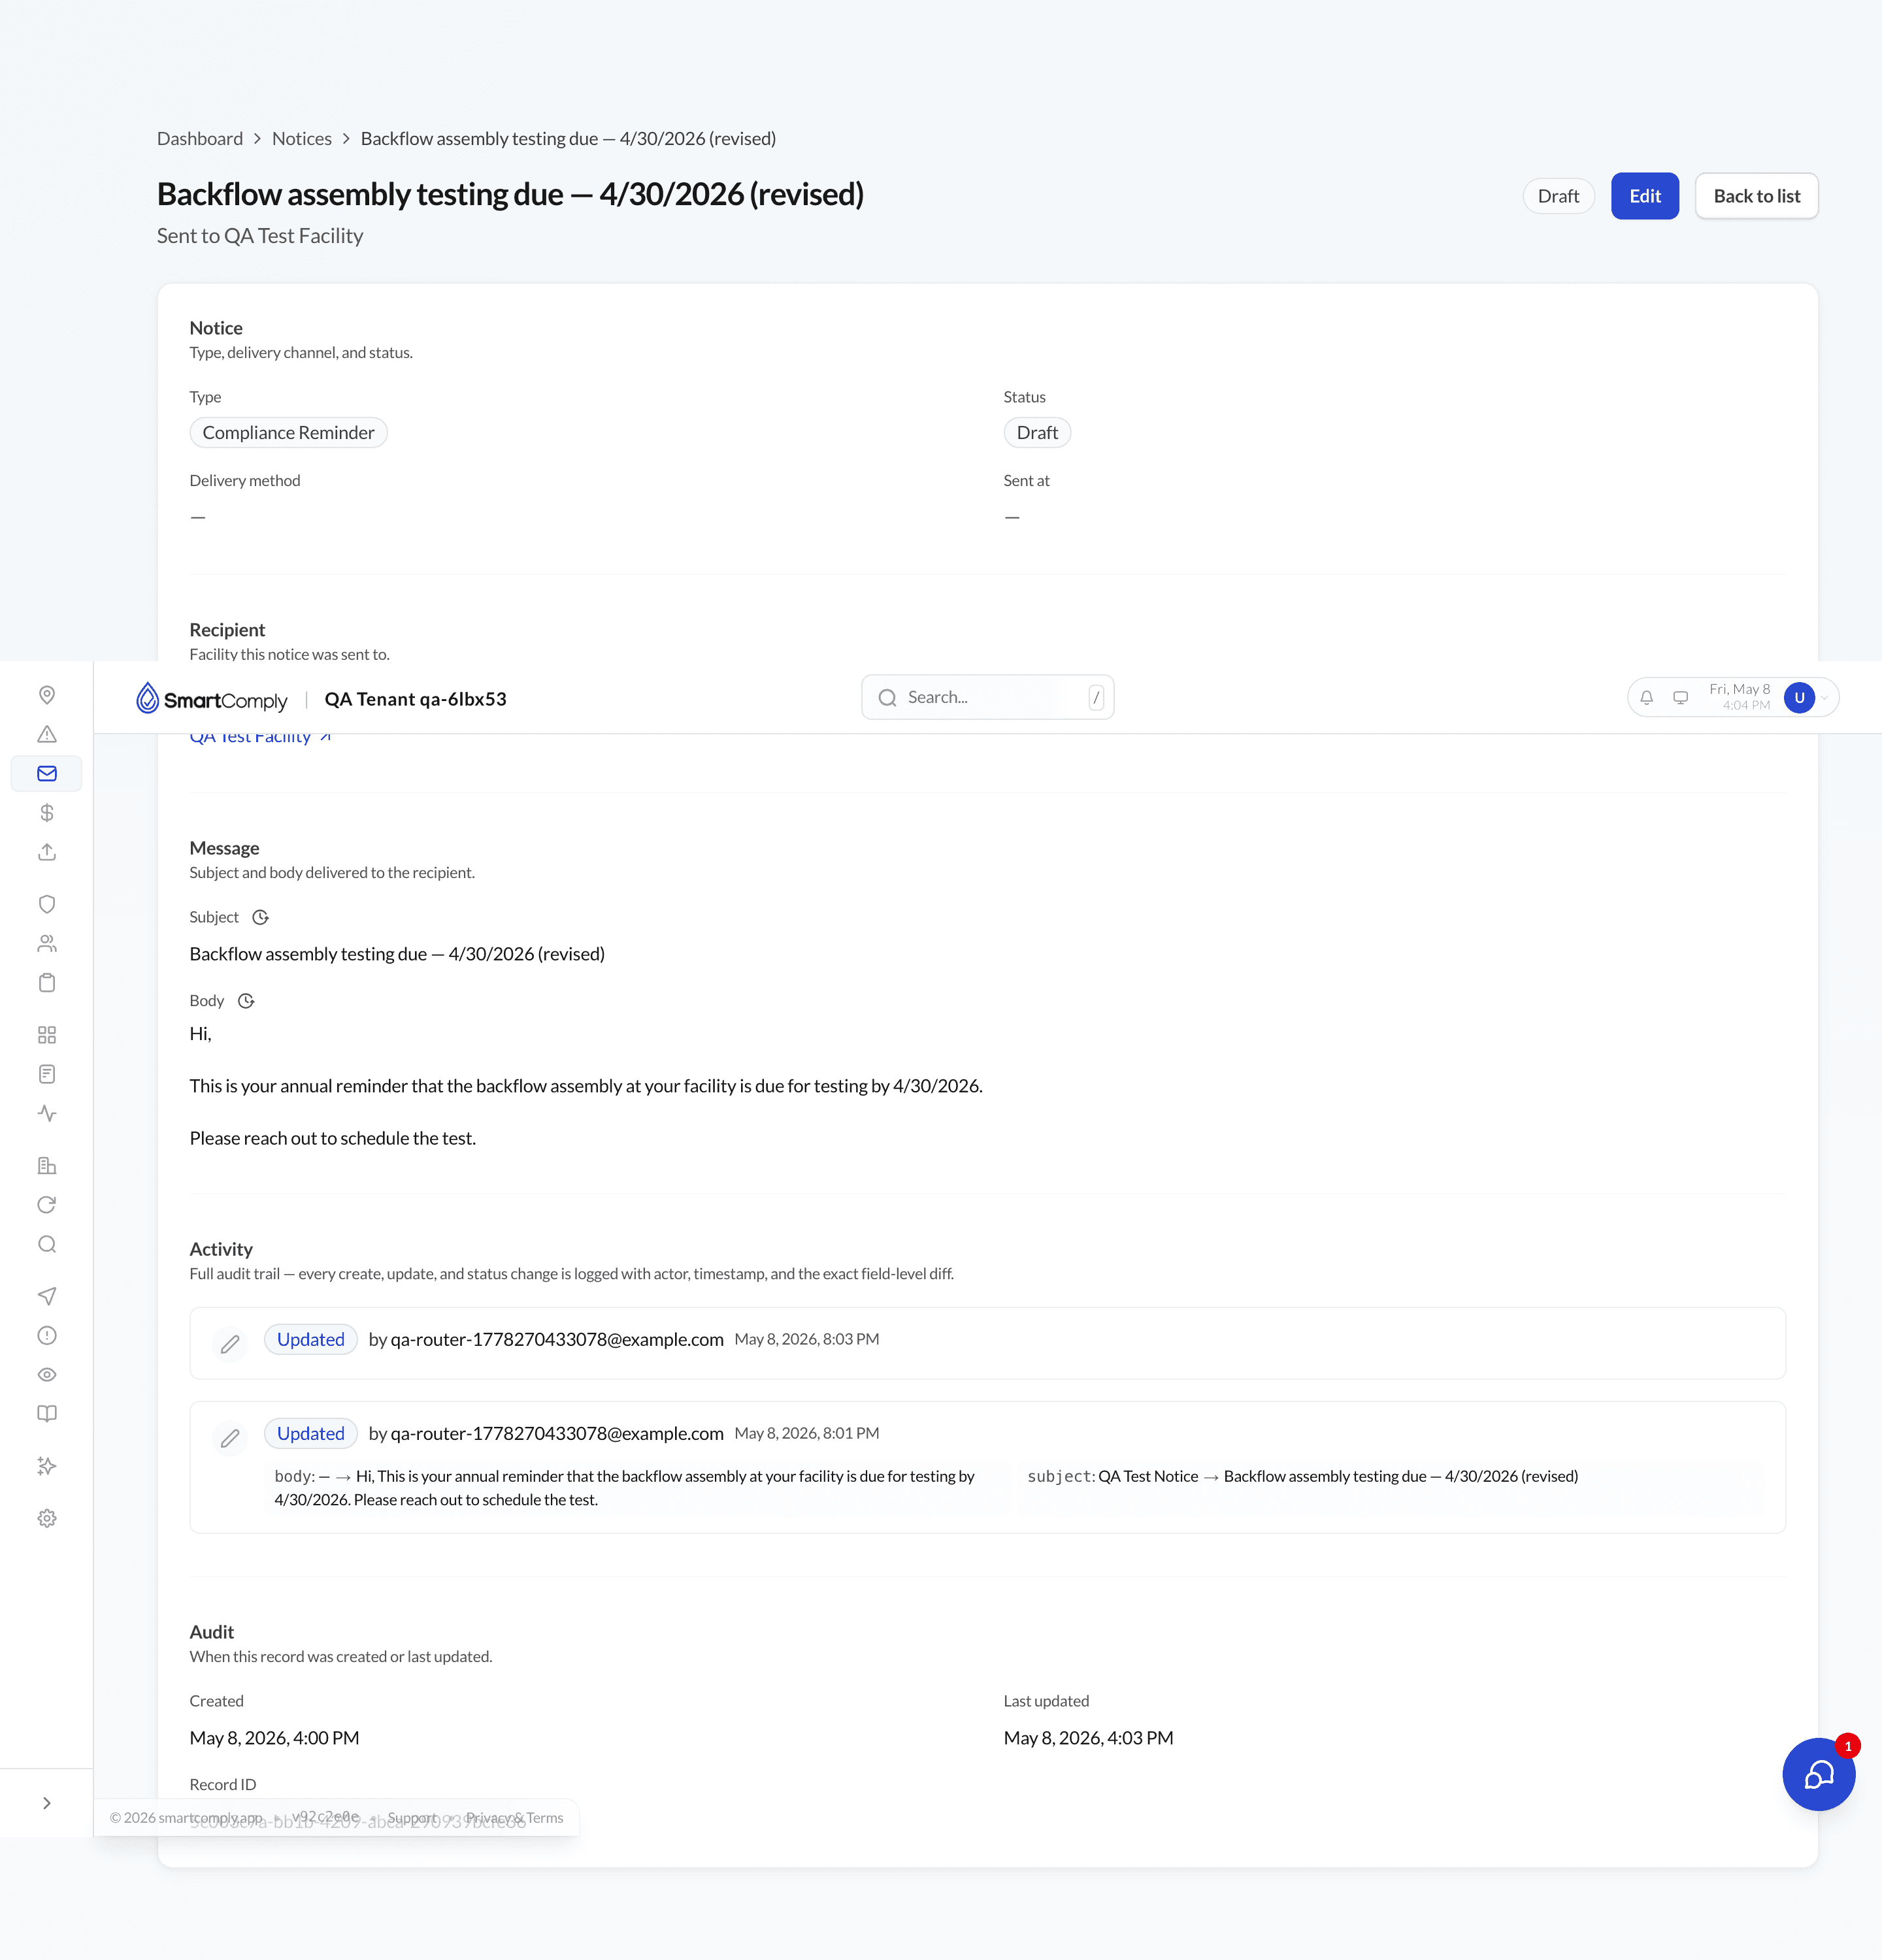
Task: Open the open-book sidebar icon
Action: [x=47, y=1414]
